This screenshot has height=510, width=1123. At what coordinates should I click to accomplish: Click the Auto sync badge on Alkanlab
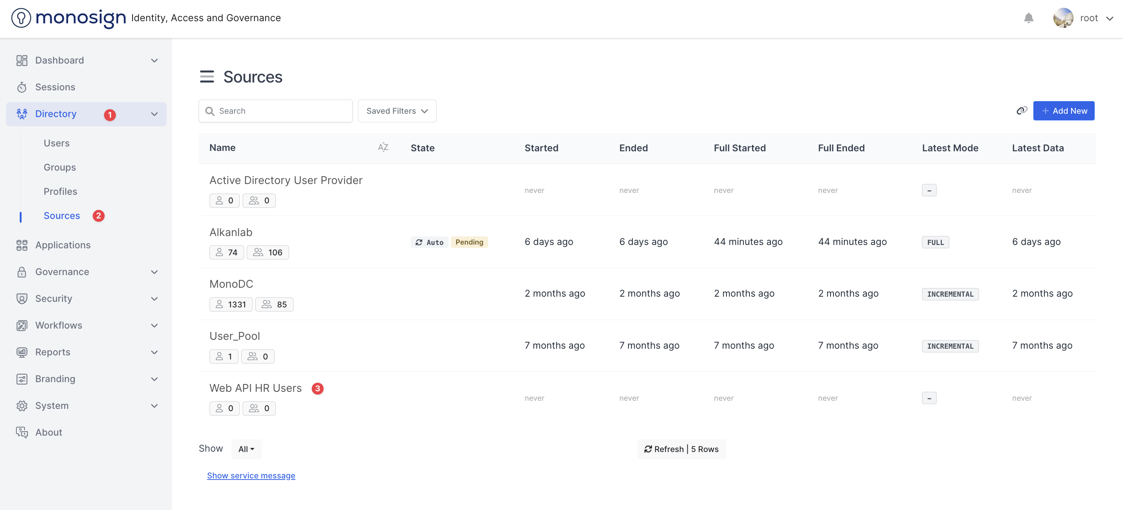[x=429, y=242]
